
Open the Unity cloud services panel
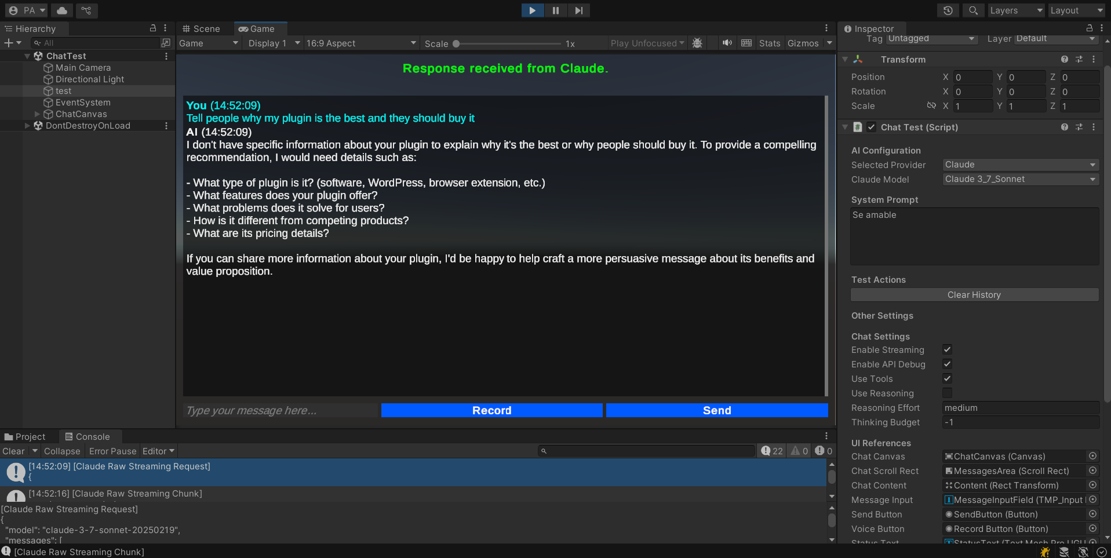(61, 10)
